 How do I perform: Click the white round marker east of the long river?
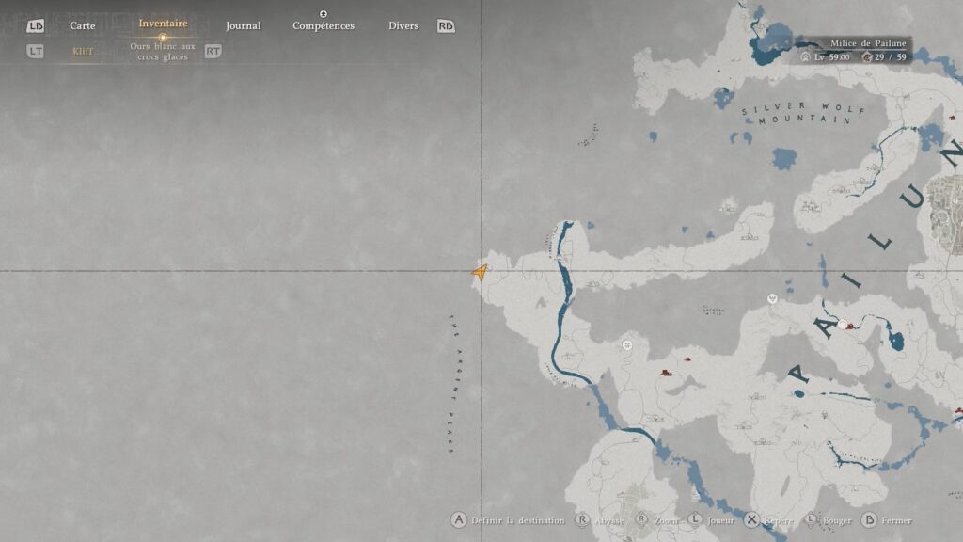tap(627, 345)
